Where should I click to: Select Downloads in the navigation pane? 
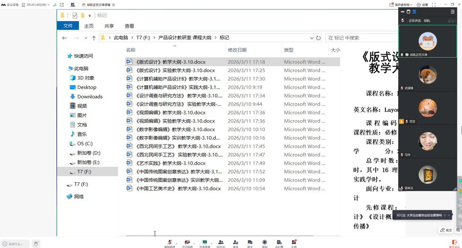click(90, 97)
